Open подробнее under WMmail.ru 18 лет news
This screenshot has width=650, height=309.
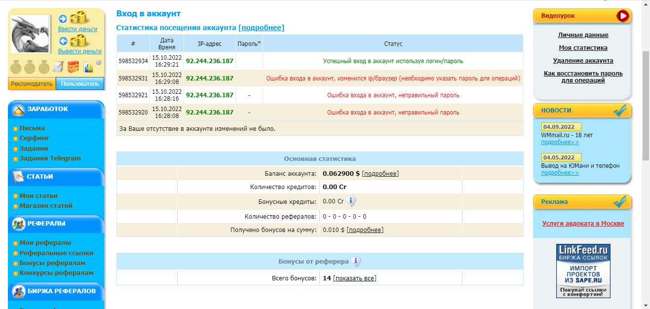coord(560,142)
